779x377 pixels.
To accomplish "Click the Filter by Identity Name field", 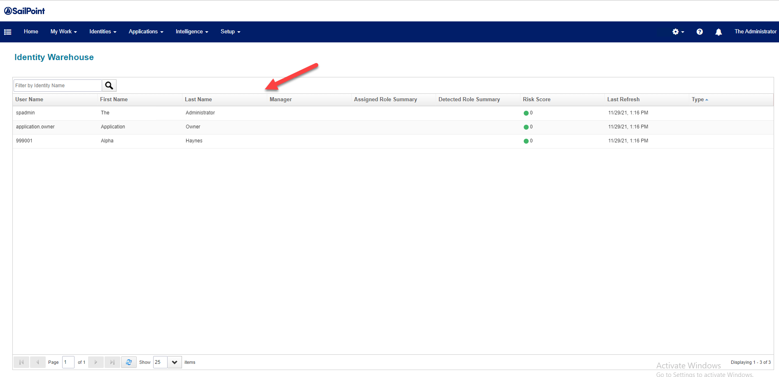I will coord(58,86).
